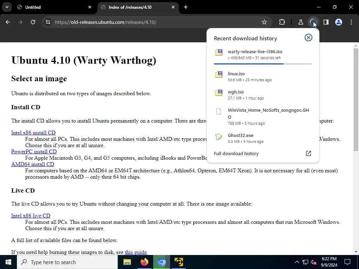Image resolution: width=359 pixels, height=269 pixels.
Task: Open the Intel x86 live CD link
Action: click(x=31, y=216)
